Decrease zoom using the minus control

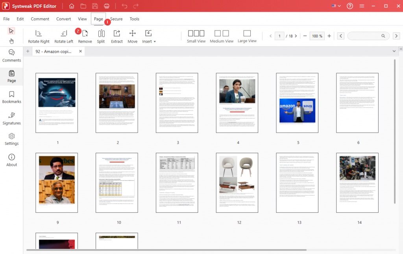pos(304,35)
